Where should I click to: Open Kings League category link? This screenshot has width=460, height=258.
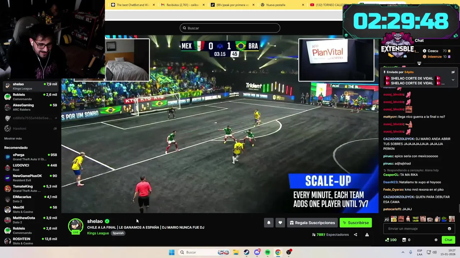pyautogui.click(x=98, y=233)
